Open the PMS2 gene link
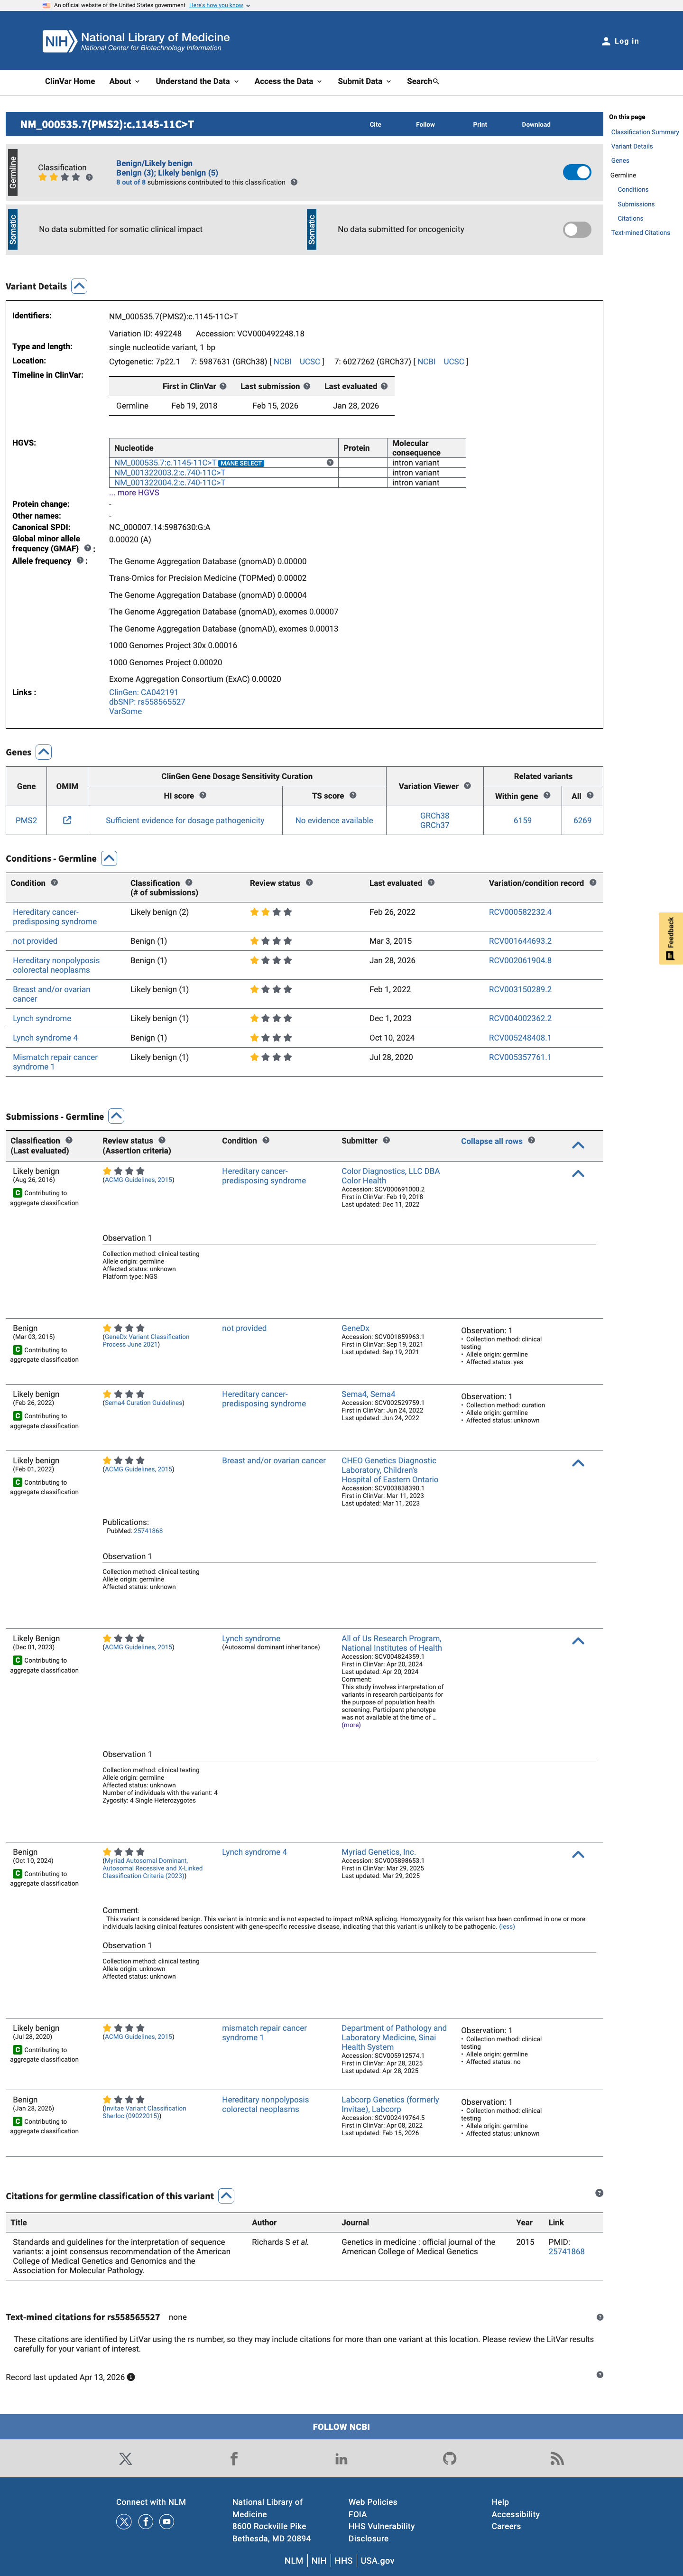This screenshot has width=683, height=2576. tap(26, 820)
